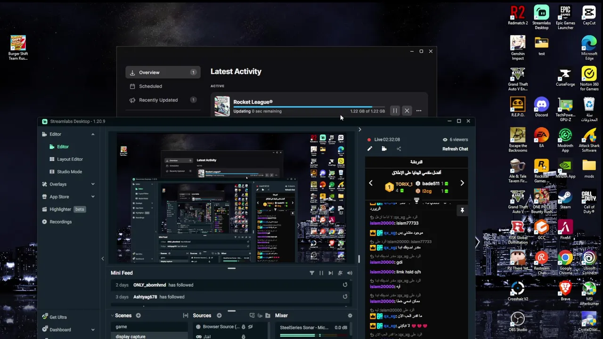
Task: Open Steam desktop icon
Action: coord(565,200)
